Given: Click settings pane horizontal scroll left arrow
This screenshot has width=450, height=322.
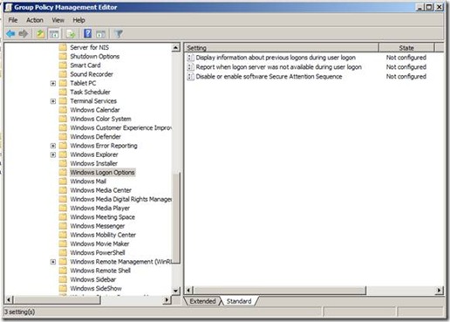Looking at the screenshot, I should pyautogui.click(x=189, y=290).
